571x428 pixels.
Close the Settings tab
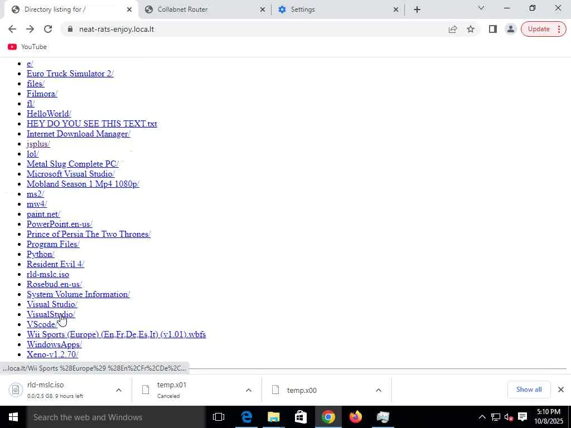[396, 9]
